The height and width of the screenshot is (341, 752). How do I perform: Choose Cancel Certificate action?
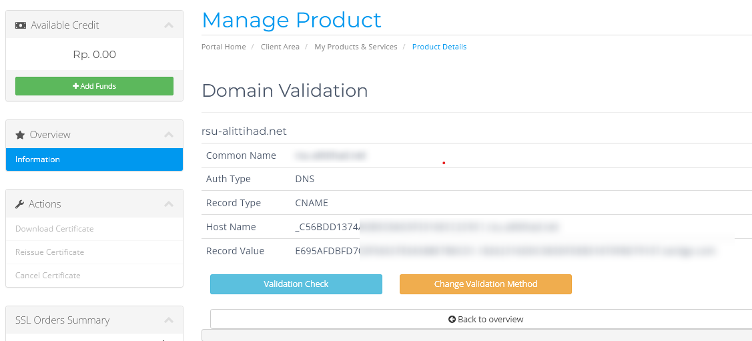[48, 276]
